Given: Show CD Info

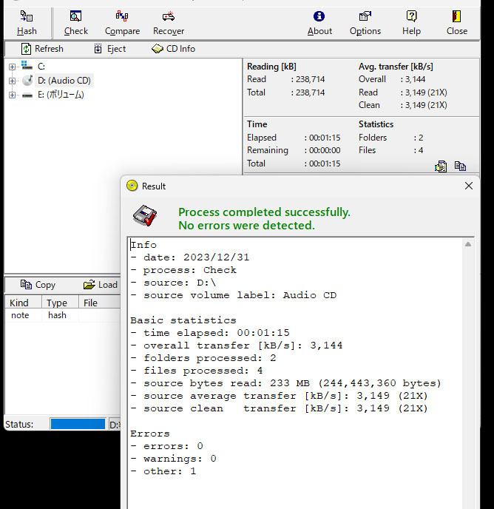Looking at the screenshot, I should coord(174,49).
